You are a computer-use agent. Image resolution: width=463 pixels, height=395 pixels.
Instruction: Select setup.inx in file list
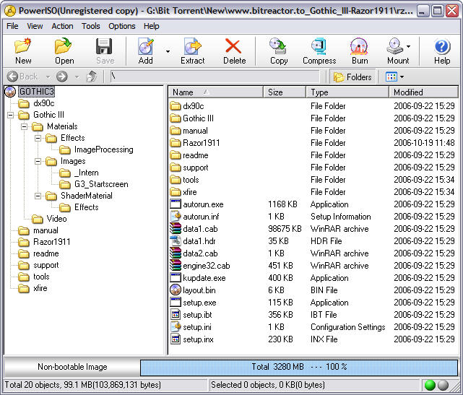click(198, 339)
